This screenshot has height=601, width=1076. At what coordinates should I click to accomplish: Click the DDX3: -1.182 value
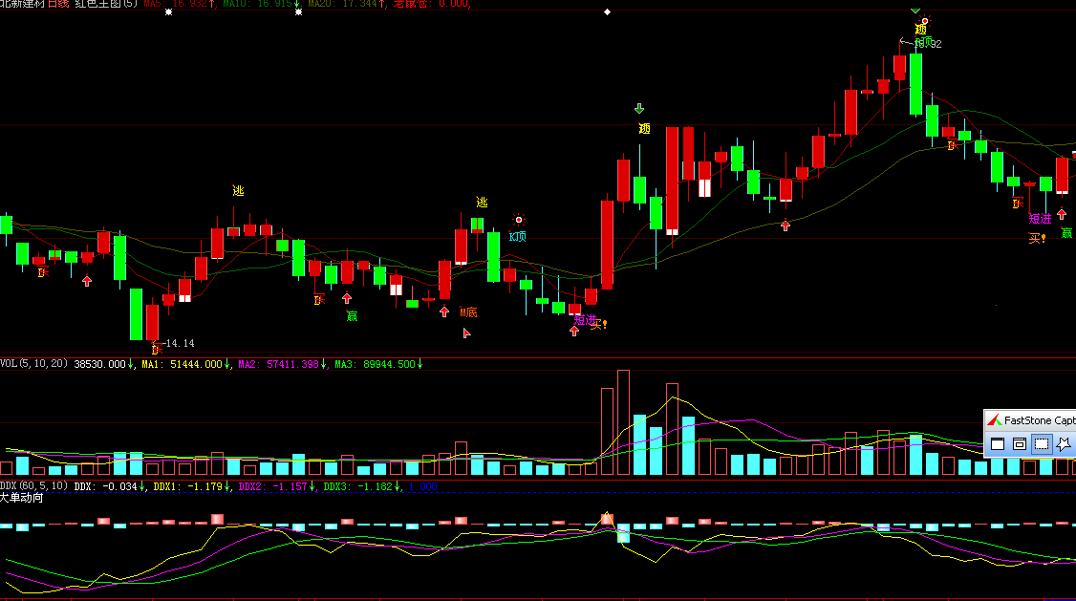click(x=358, y=486)
